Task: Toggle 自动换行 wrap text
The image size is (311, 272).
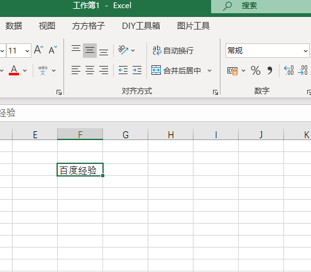Action: pyautogui.click(x=173, y=50)
